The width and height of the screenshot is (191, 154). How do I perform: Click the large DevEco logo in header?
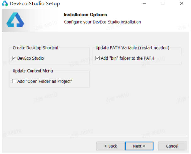[x=15, y=21]
